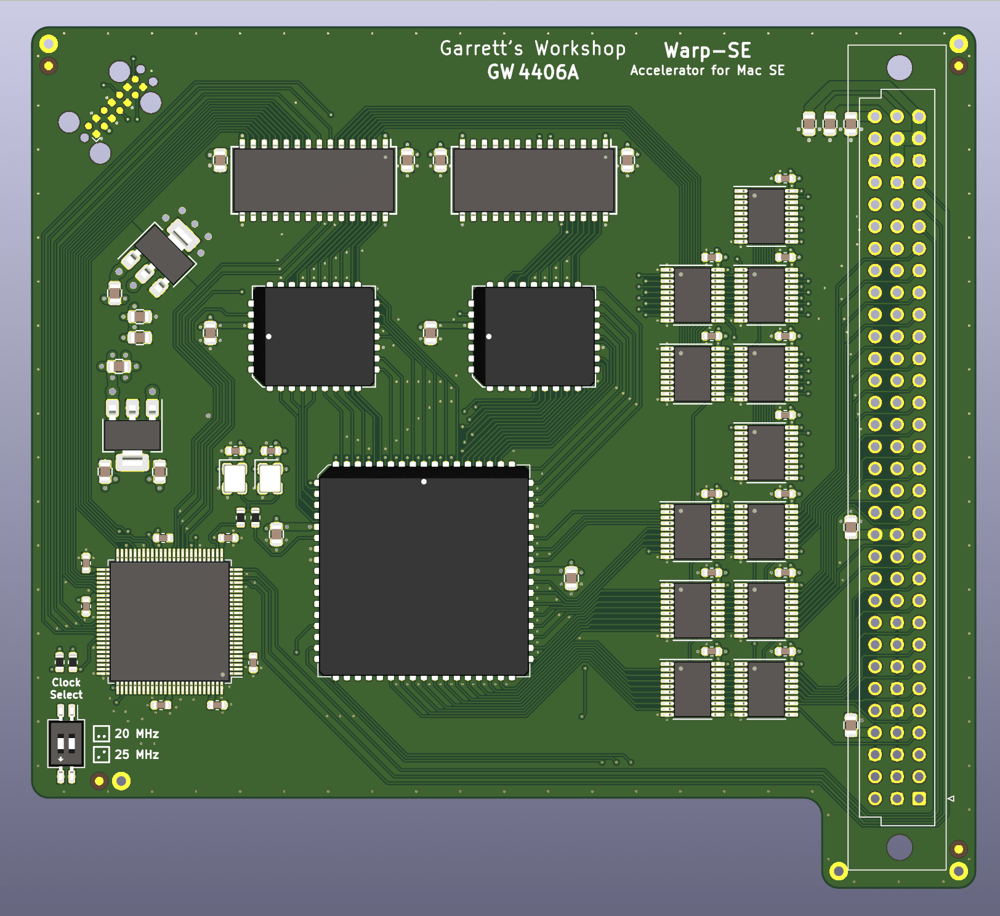Select the fine-pitch TQFP chip above Clock Select

(x=169, y=621)
